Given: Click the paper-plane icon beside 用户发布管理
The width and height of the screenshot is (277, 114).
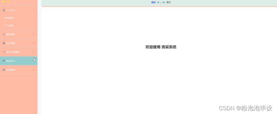Looking at the screenshot, I should [x=4, y=52].
